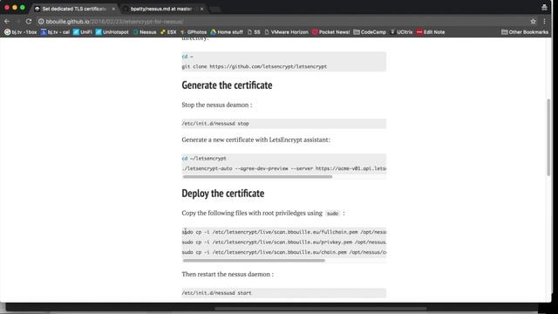
Task: Click the Then restart the nessus daemon text
Action: tap(228, 274)
